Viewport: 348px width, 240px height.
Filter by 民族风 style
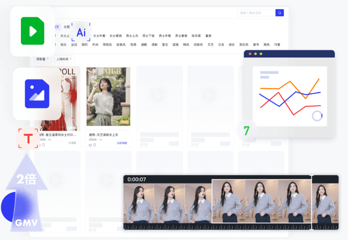[x=199, y=44]
